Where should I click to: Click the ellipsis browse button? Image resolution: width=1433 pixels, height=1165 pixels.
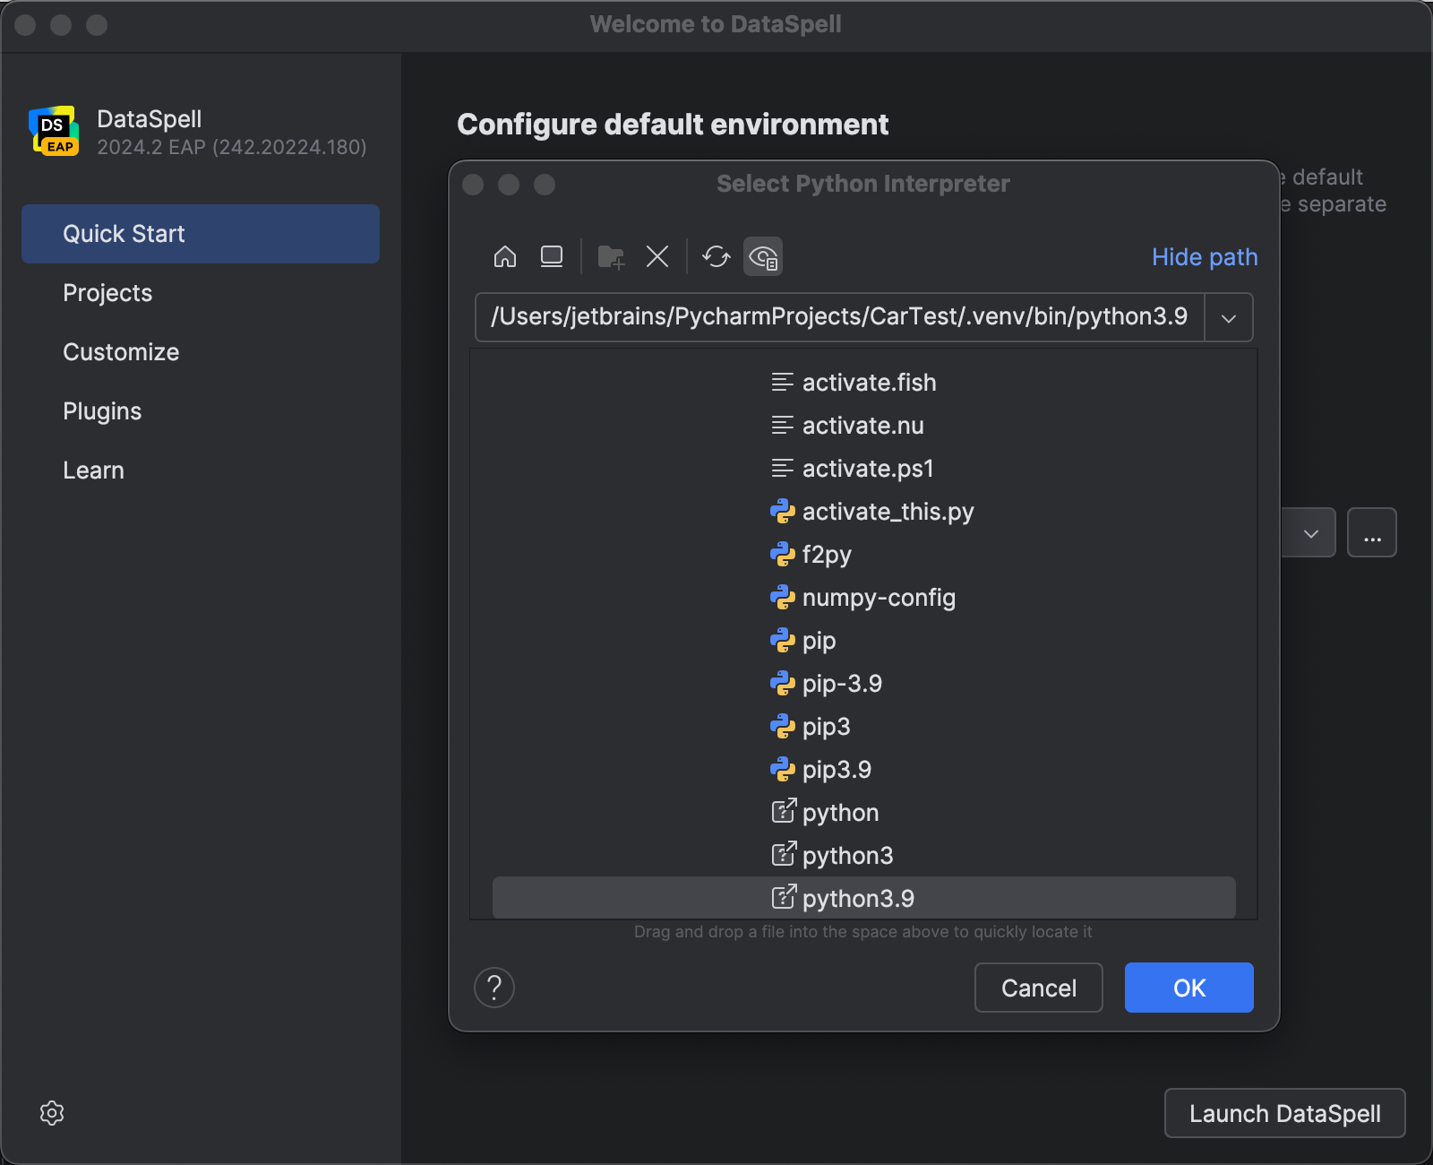click(1372, 533)
